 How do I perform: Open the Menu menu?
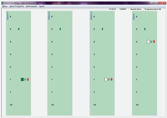tap(5, 6)
